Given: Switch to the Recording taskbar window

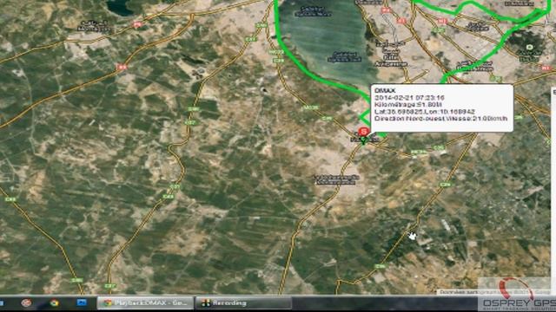Looking at the screenshot, I should coord(243,303).
